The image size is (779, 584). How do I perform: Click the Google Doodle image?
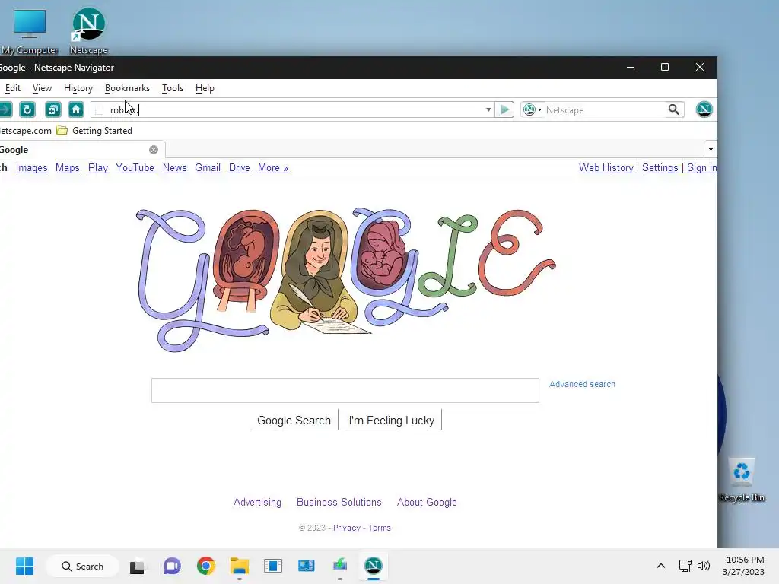[346, 280]
